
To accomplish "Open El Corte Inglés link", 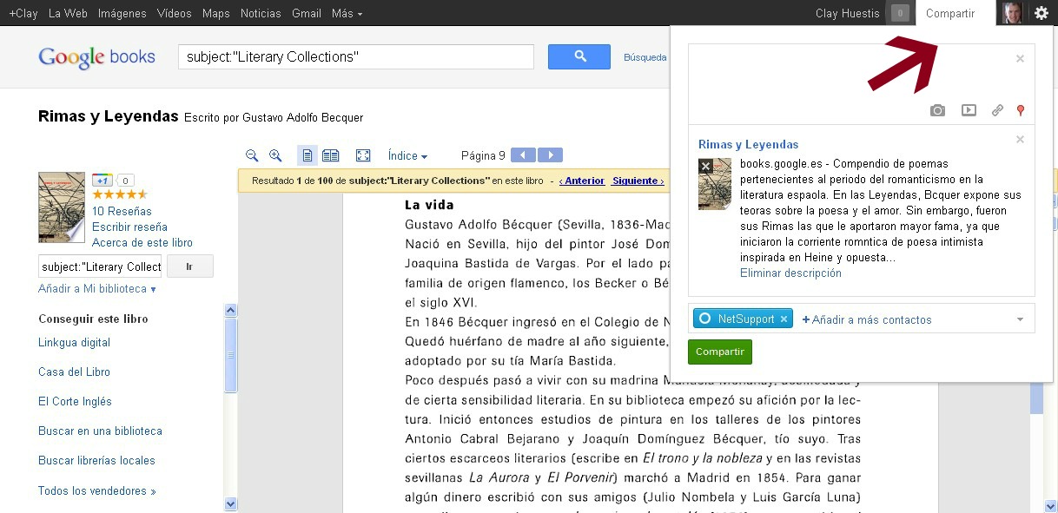I will point(75,401).
